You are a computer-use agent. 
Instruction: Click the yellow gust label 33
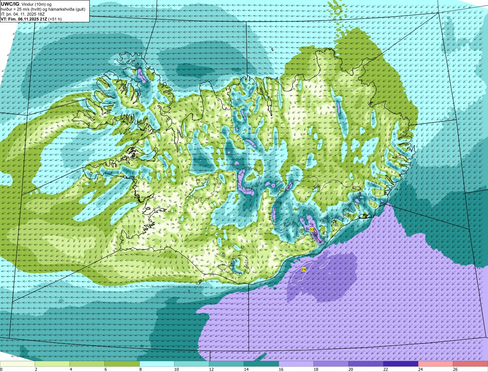(311, 230)
